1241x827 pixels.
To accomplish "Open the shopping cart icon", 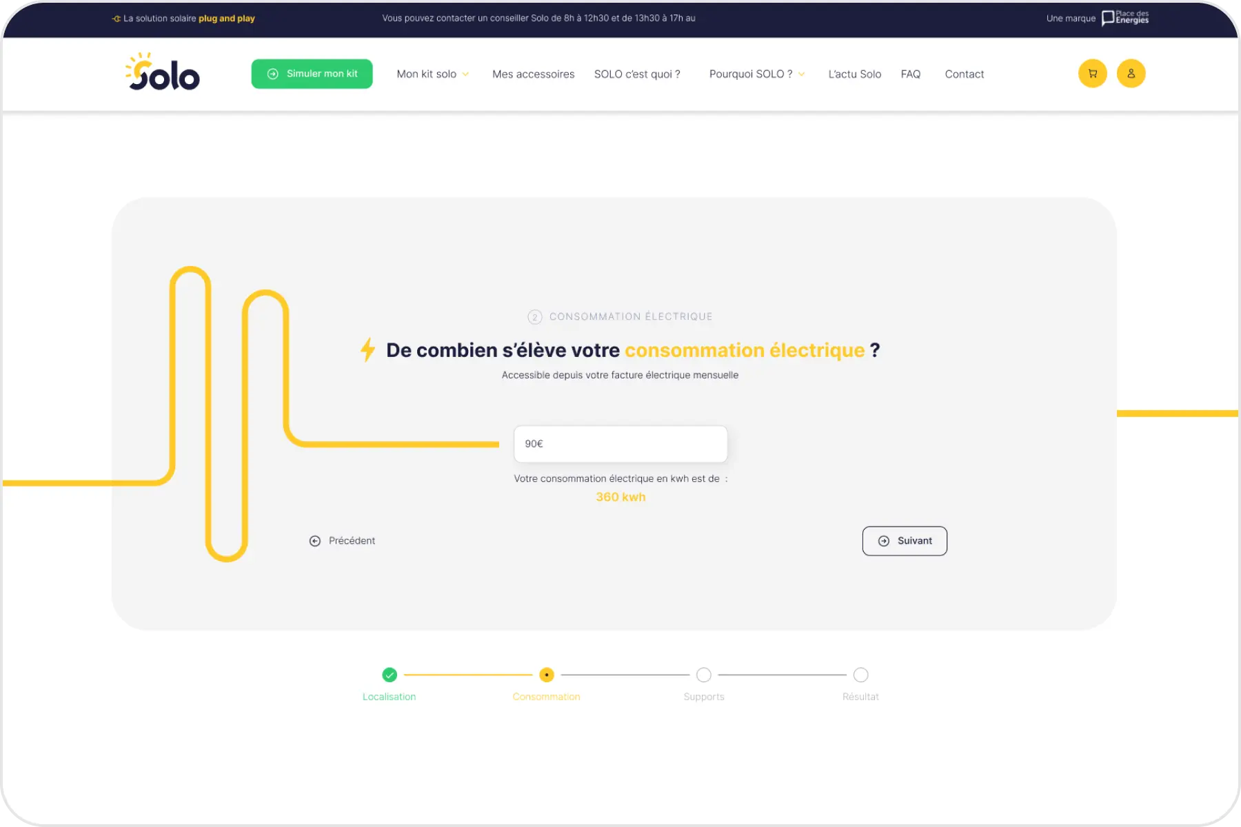I will tap(1092, 74).
